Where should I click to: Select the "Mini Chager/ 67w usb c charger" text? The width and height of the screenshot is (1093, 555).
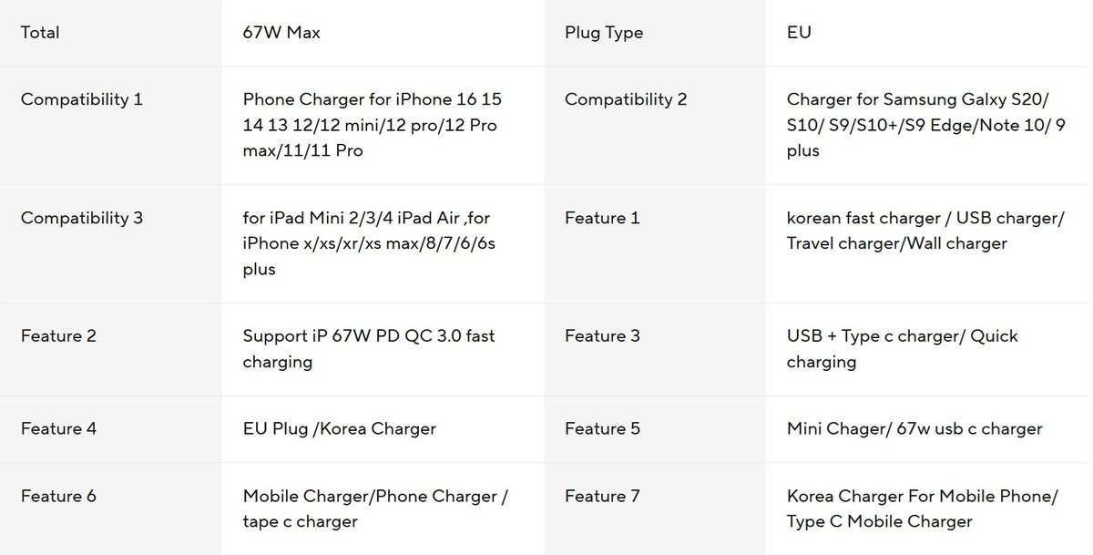914,428
